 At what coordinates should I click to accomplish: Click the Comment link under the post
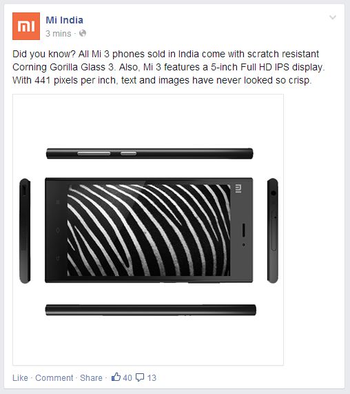click(x=54, y=377)
